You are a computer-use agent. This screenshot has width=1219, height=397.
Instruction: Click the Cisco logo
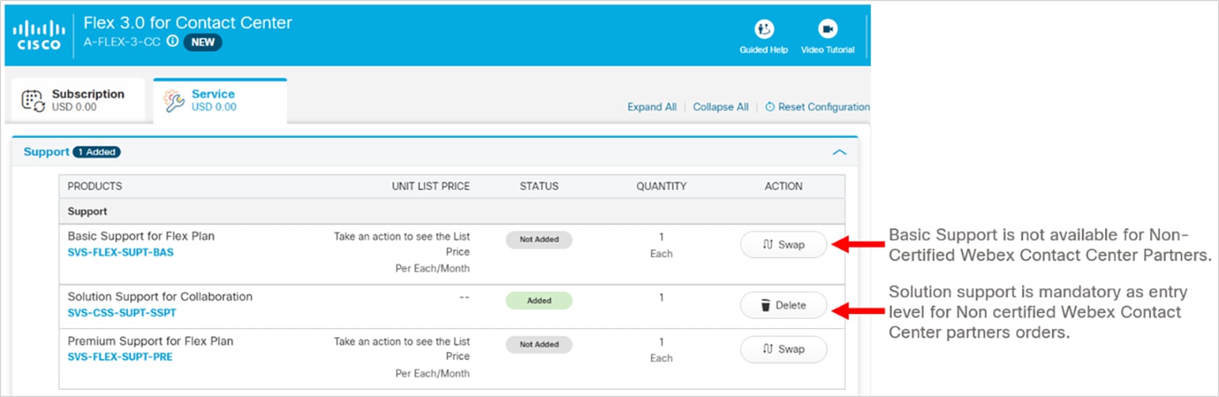pos(39,35)
